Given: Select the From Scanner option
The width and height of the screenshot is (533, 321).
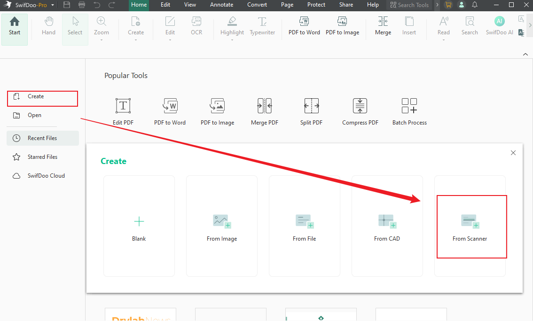Looking at the screenshot, I should click(470, 227).
